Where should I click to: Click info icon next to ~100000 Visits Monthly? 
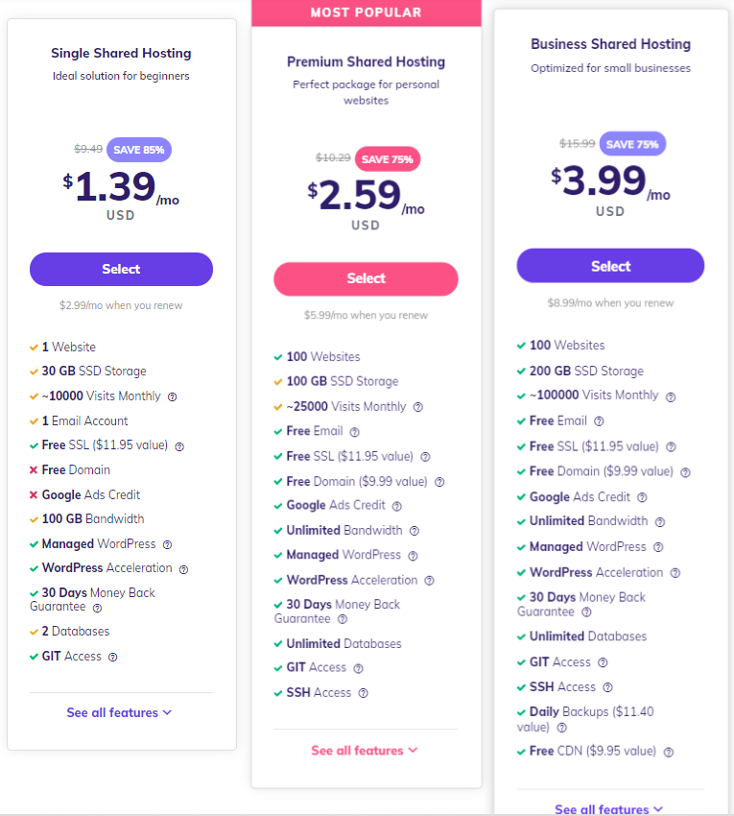point(671,397)
